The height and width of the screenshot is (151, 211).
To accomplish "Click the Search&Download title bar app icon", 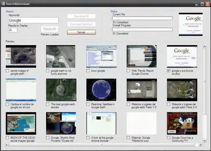I will [x=3, y=4].
